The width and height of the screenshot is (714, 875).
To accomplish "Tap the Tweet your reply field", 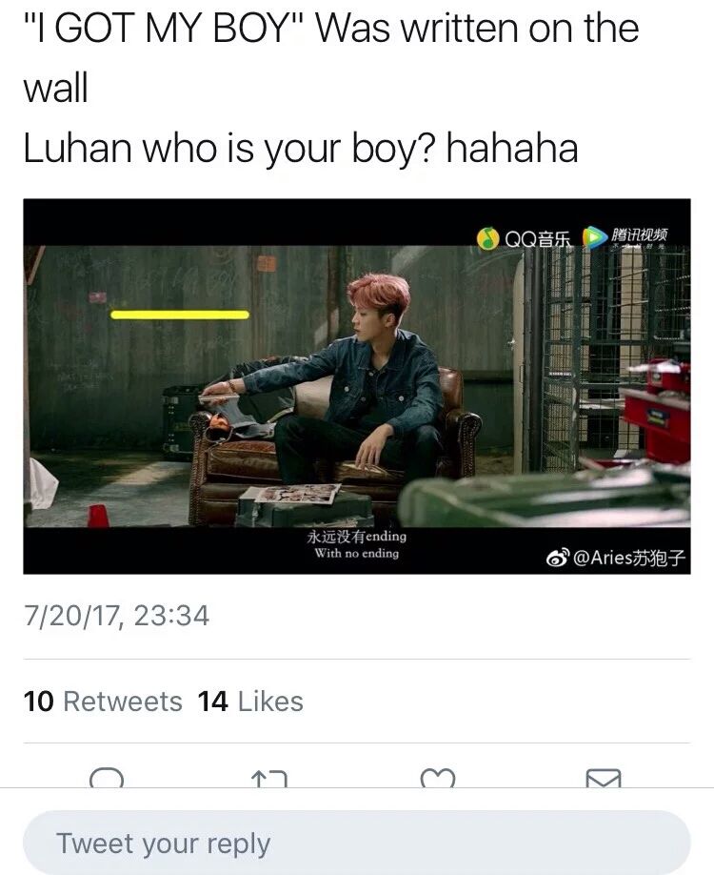I will (x=357, y=843).
